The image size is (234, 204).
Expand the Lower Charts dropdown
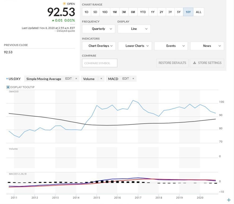(135, 46)
